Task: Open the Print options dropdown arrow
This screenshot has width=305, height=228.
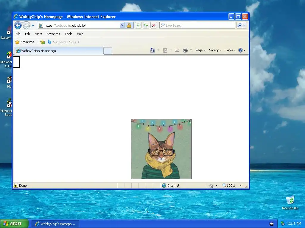Action: [191, 50]
